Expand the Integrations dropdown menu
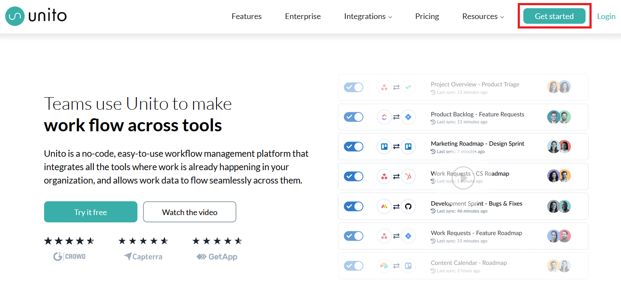 368,16
